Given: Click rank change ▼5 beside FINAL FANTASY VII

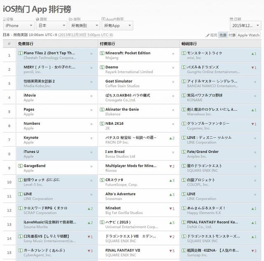Looking at the screenshot, I should coord(172,251).
